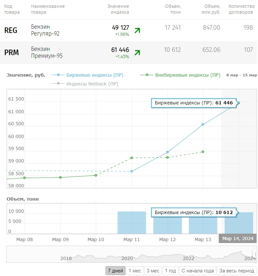Image resolution: width=258 pixels, height=276 pixels.
Task: Show За весь период range
Action: 237,271
